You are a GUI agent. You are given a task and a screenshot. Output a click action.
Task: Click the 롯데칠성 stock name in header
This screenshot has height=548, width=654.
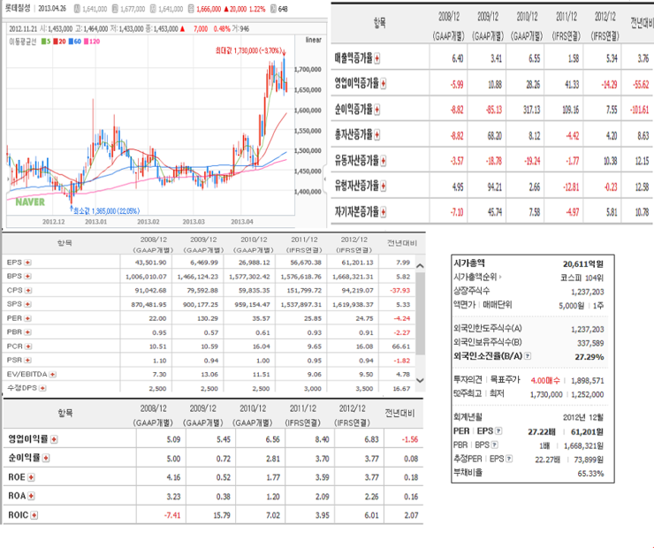tap(18, 8)
